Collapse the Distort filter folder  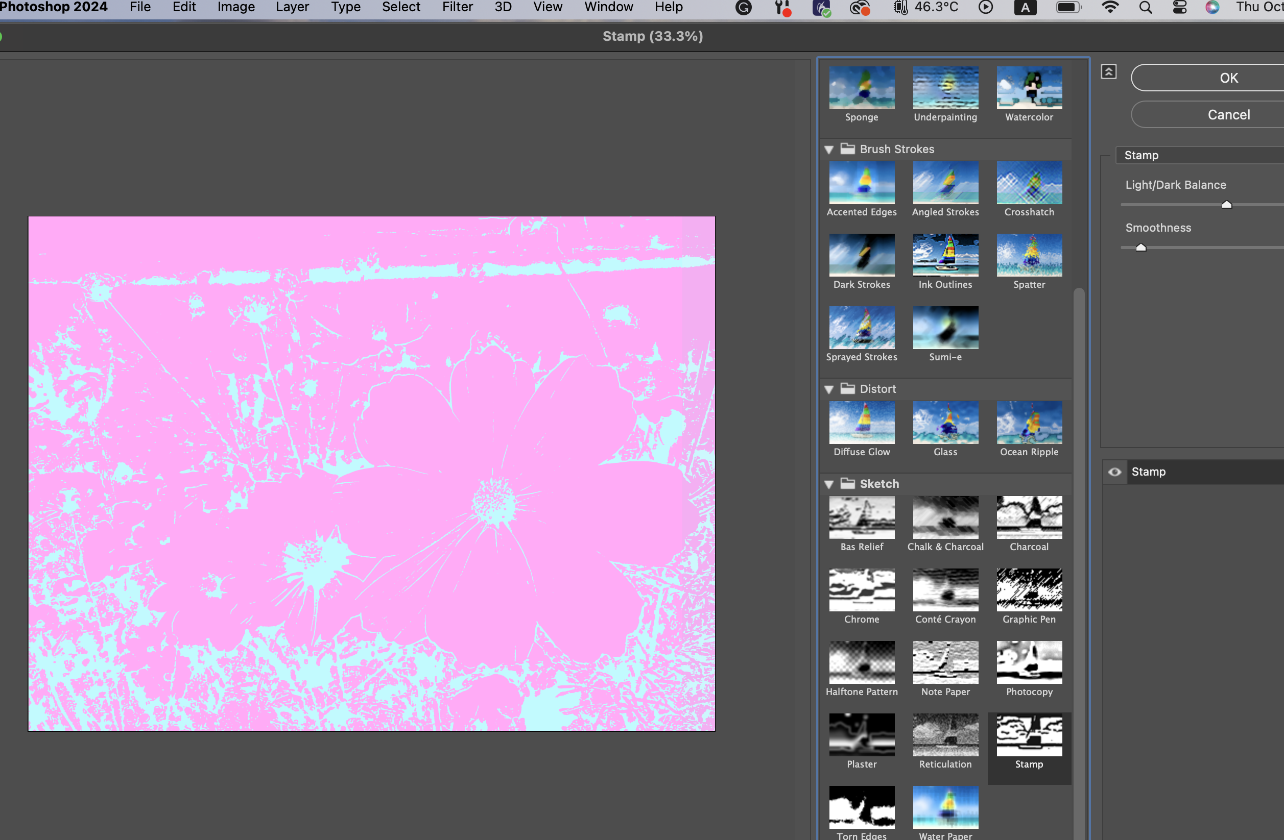tap(829, 390)
